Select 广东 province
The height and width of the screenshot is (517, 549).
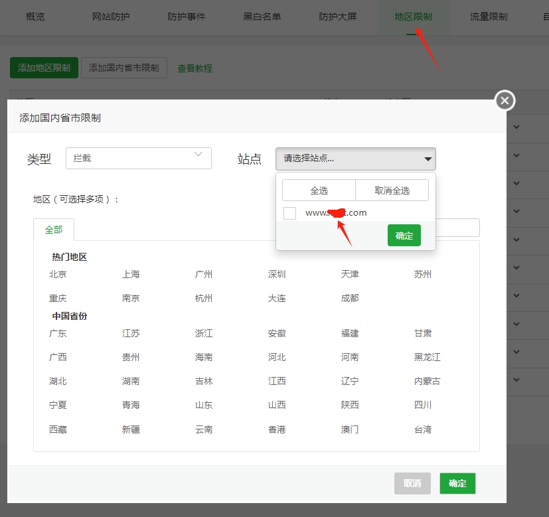(x=58, y=333)
